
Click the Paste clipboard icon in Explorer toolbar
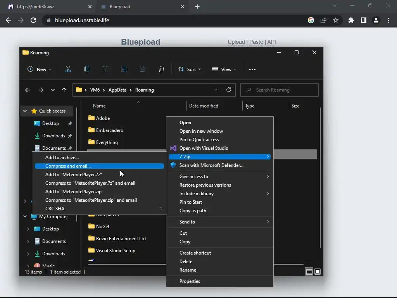[x=105, y=69]
